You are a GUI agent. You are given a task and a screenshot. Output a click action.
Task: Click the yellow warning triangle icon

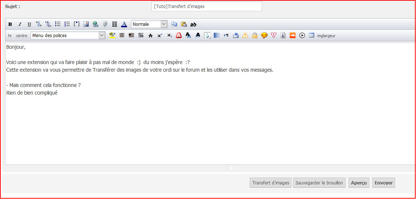click(245, 36)
